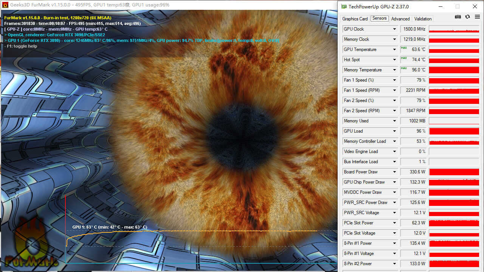
Task: Click the 1500.0 MHz GPU Clock value
Action: tap(414, 29)
